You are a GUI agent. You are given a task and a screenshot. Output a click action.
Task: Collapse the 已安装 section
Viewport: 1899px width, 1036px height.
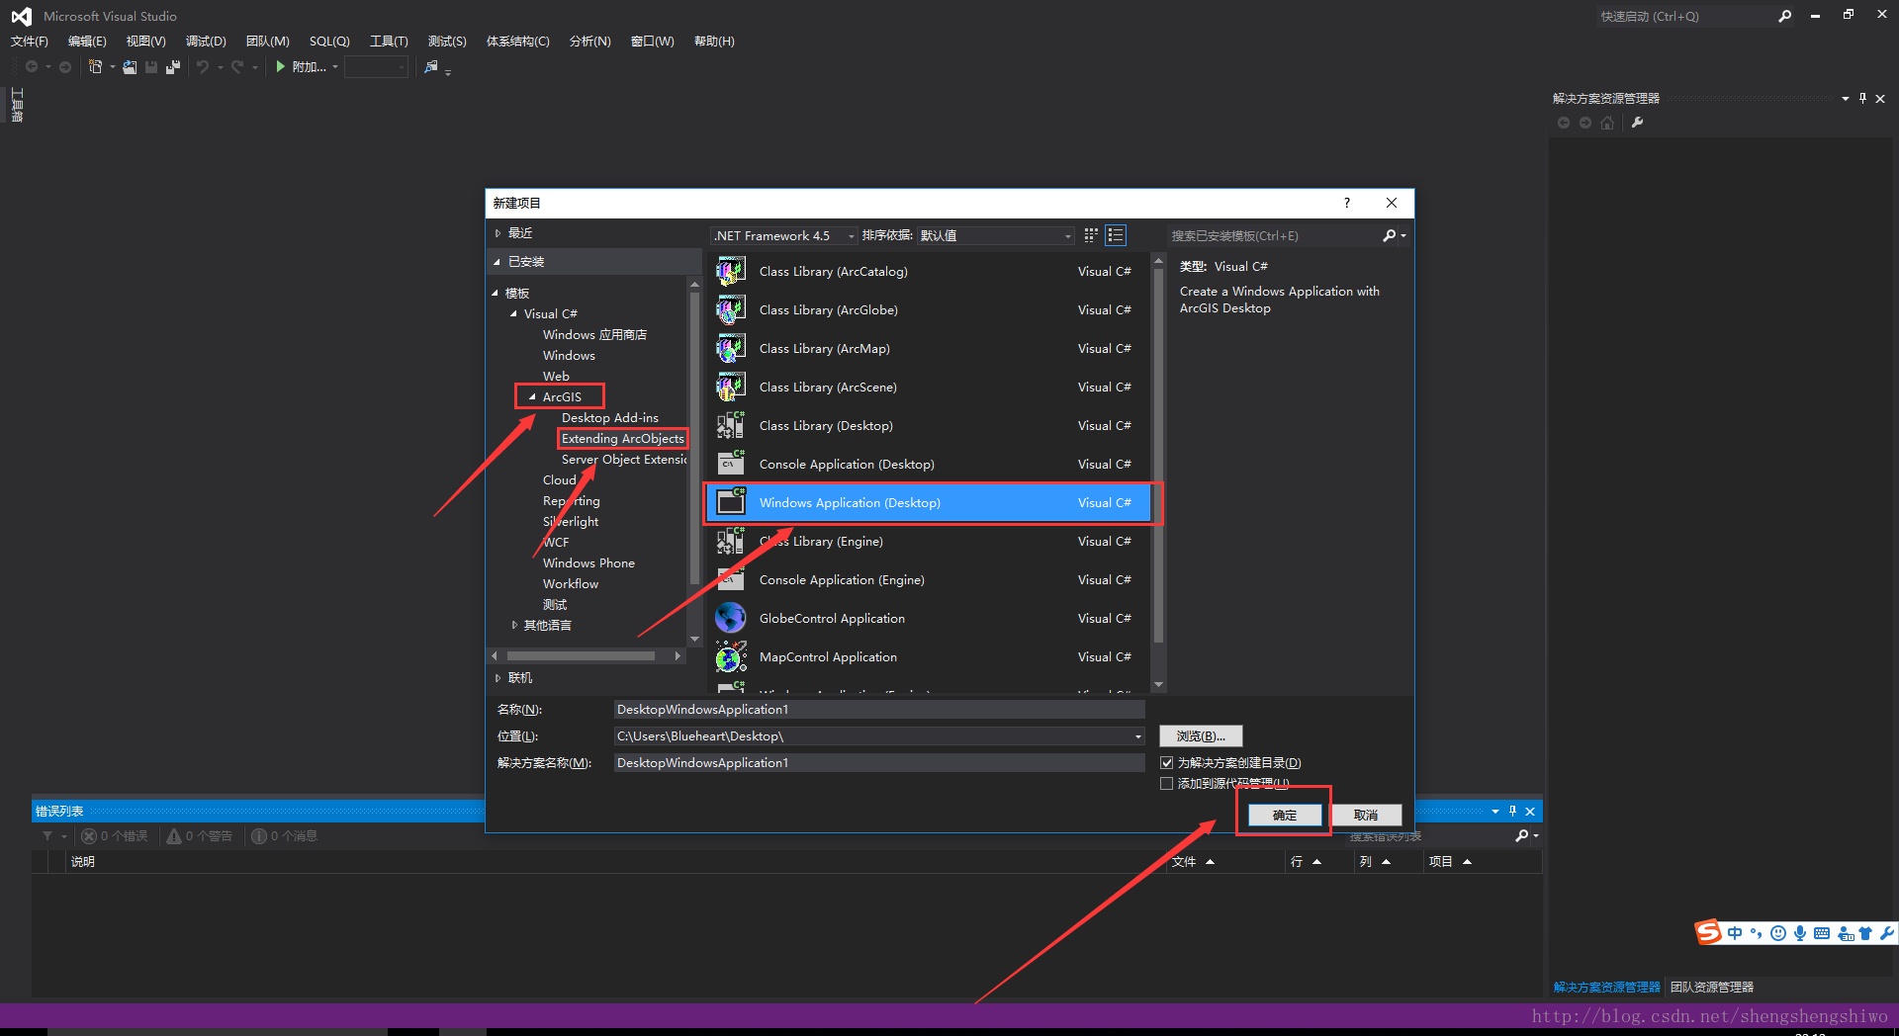(x=497, y=262)
